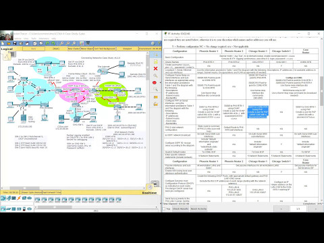The height and width of the screenshot is (243, 324).
Task: Open the Options menu
Action: (18, 38)
